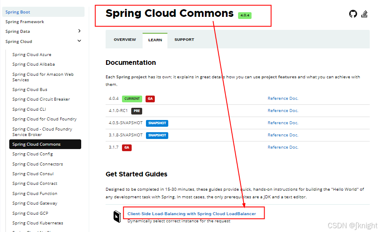Open Reference Doc. for 4.0.5-SNAPSHOT

pyautogui.click(x=283, y=123)
